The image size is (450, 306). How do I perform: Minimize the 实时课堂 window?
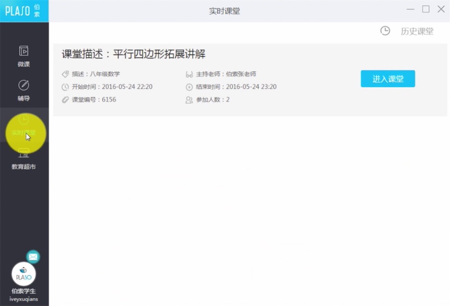(x=410, y=9)
